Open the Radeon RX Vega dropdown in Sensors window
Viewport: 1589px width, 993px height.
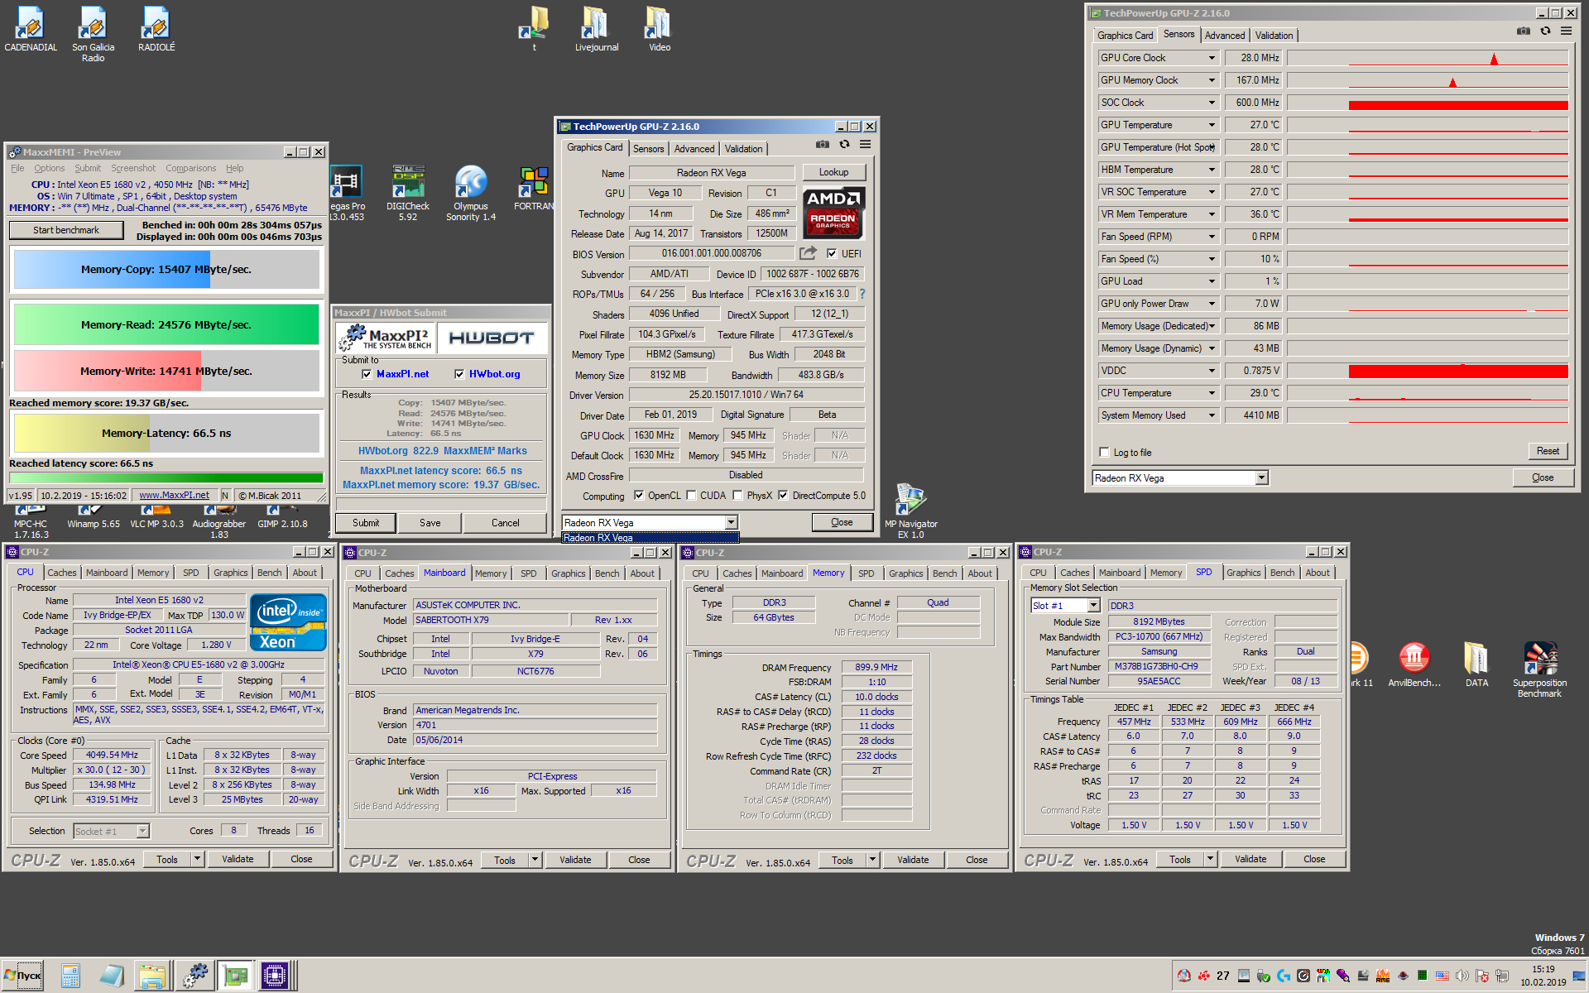click(x=1261, y=477)
